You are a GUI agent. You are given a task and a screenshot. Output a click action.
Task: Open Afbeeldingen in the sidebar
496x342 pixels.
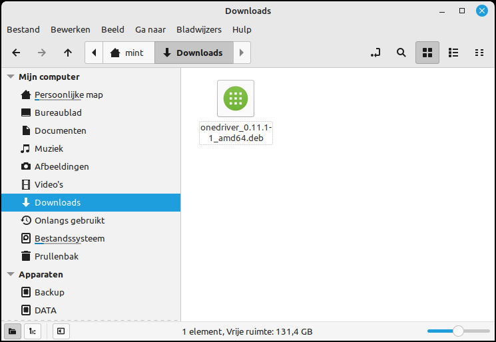(91, 166)
